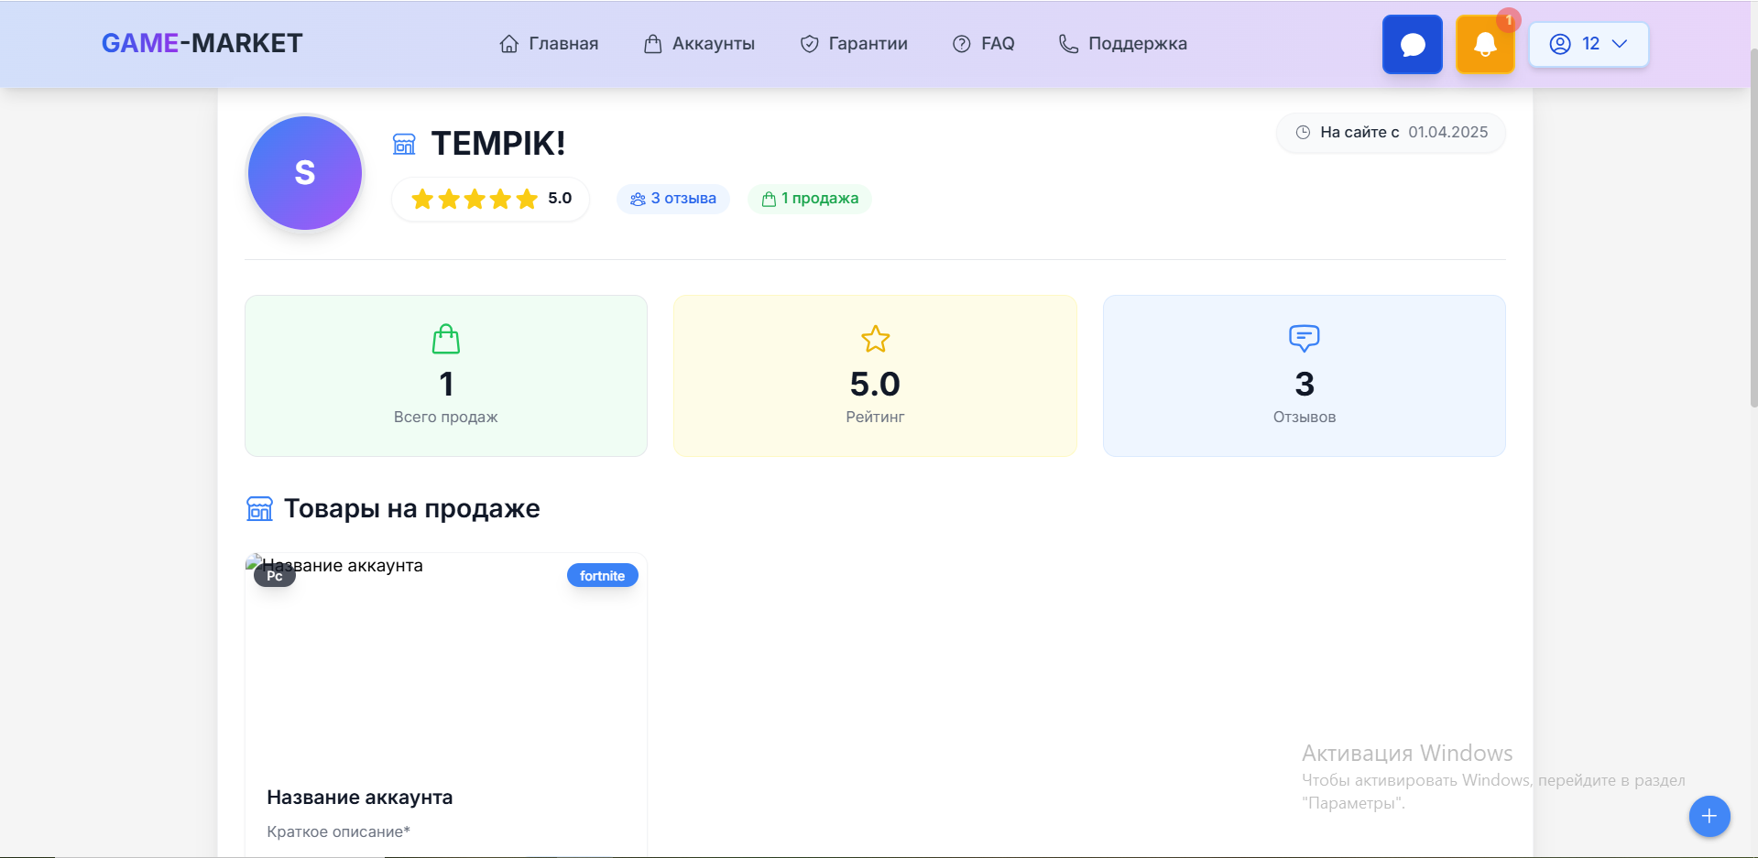Screen dimensions: 1758x858
Task: Click the Товары на продаже heading
Action: click(x=412, y=508)
